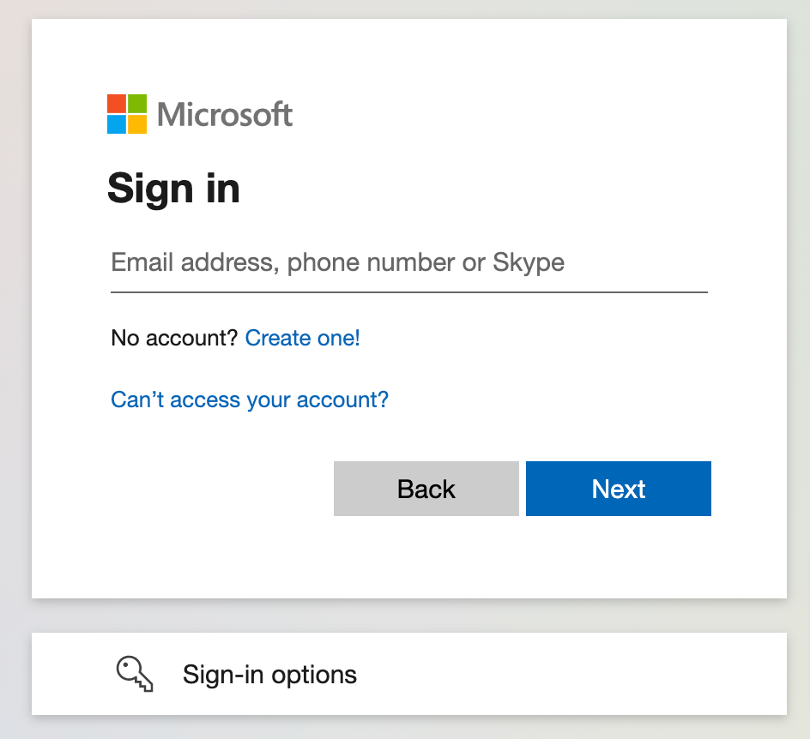Click the Microsoft wordmark text
810x739 pixels.
click(225, 114)
